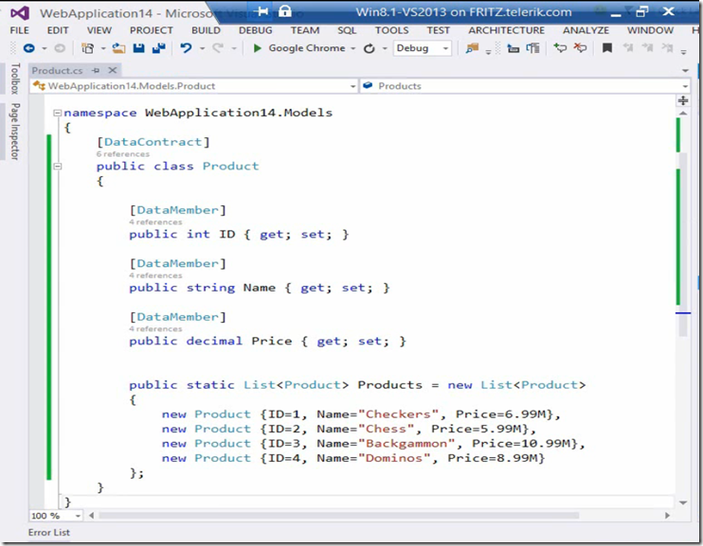Image resolution: width=703 pixels, height=546 pixels.
Task: Toggle the Bookmark icon in toolbar
Action: (x=607, y=48)
